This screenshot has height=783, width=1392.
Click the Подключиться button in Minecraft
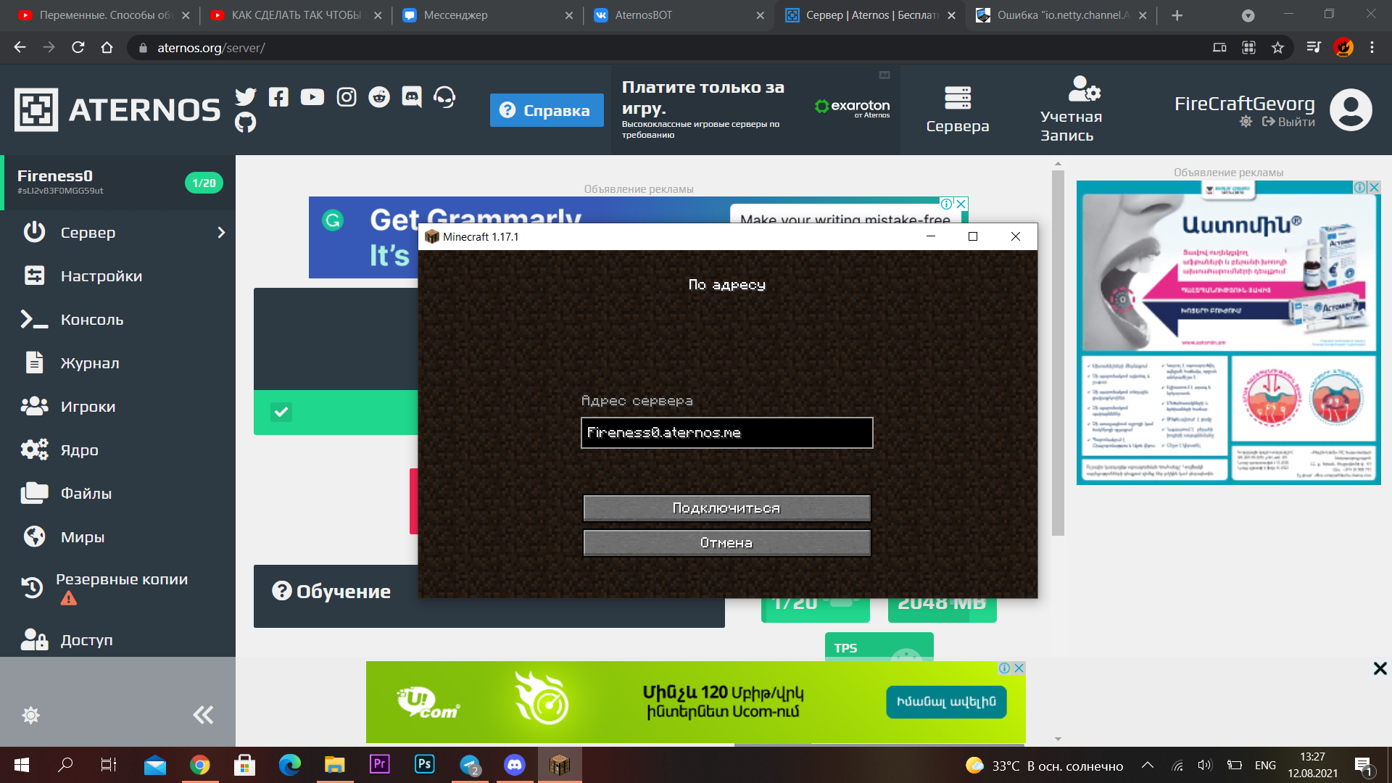pyautogui.click(x=726, y=508)
